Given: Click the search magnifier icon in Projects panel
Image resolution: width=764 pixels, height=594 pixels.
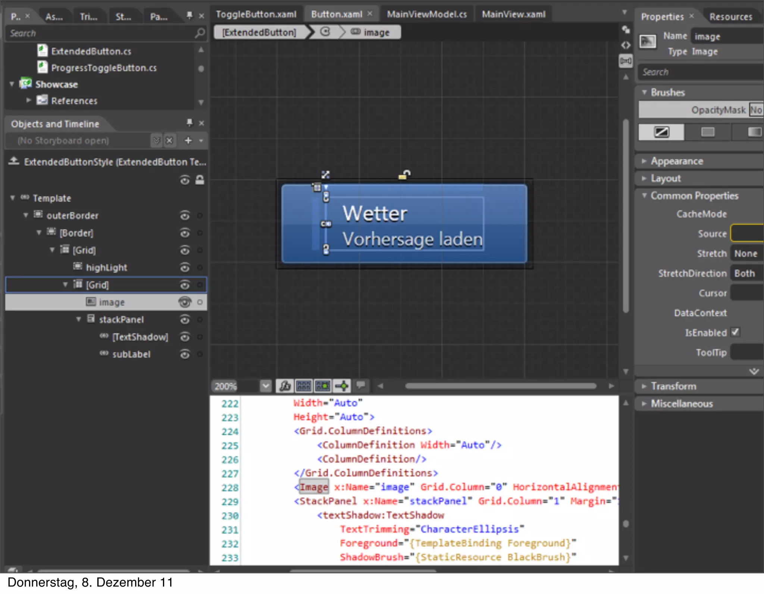Looking at the screenshot, I should (200, 33).
